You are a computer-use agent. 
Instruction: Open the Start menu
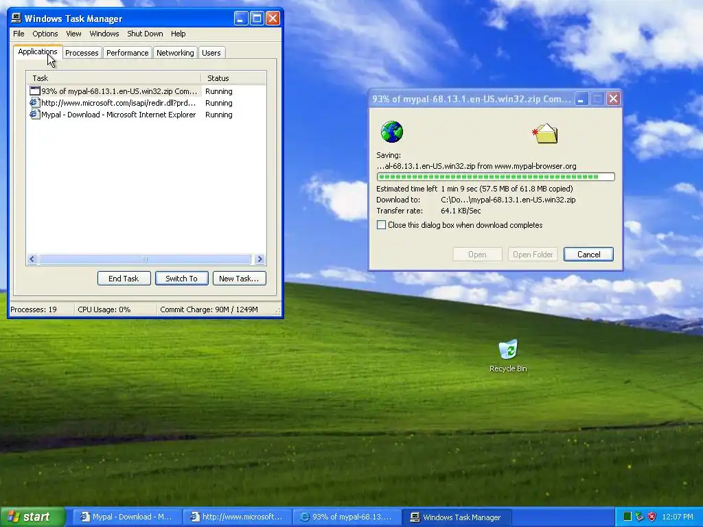33,517
